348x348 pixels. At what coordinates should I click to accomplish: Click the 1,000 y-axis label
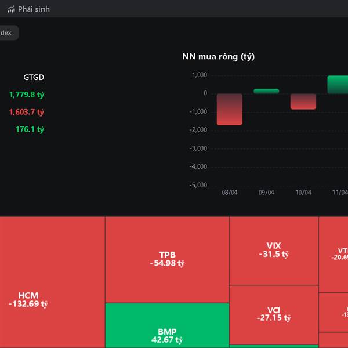point(200,75)
